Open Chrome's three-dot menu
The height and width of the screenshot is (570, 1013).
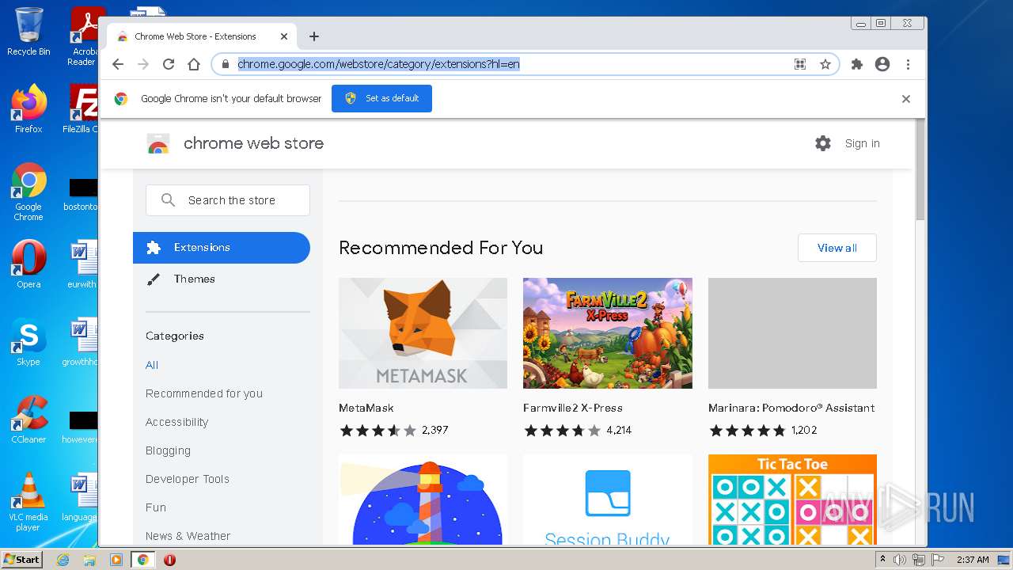click(908, 64)
